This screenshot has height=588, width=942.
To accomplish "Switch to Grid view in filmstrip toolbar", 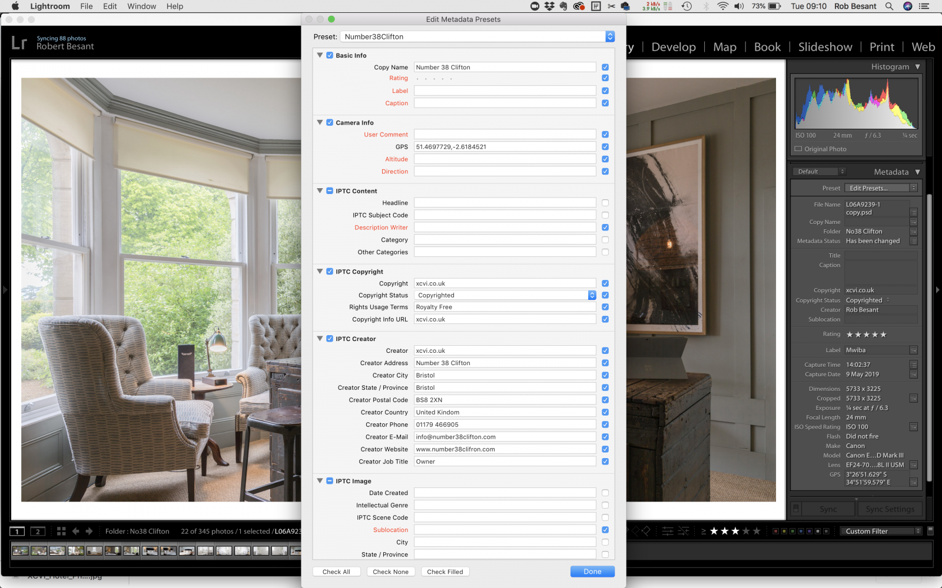I will click(x=61, y=531).
